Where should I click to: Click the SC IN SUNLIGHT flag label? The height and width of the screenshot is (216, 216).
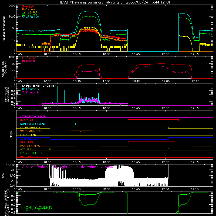[x=31, y=127]
